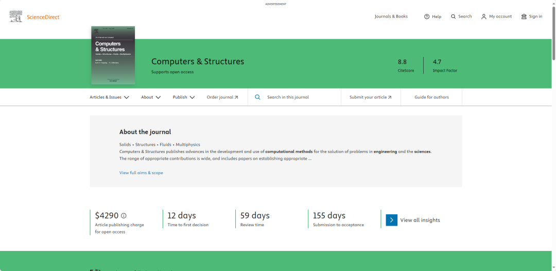Click the View all insights text
Viewport: 556px width, 271px height.
tap(420, 221)
